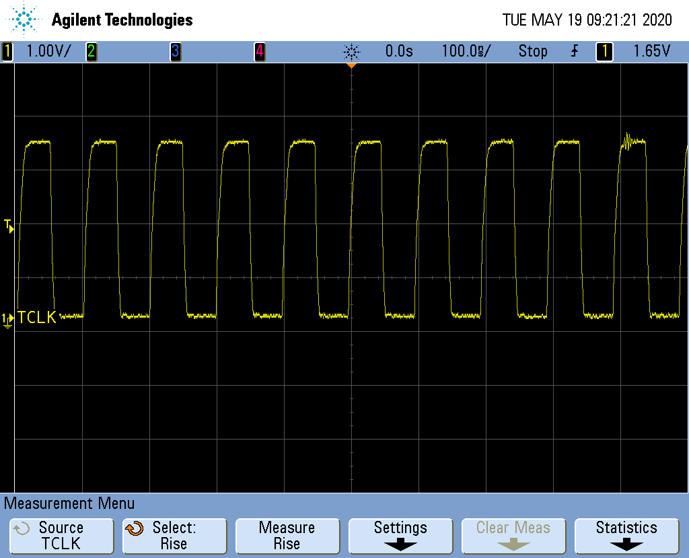This screenshot has height=558, width=689.
Task: Select the pink channel 4 indicator
Action: coord(259,51)
